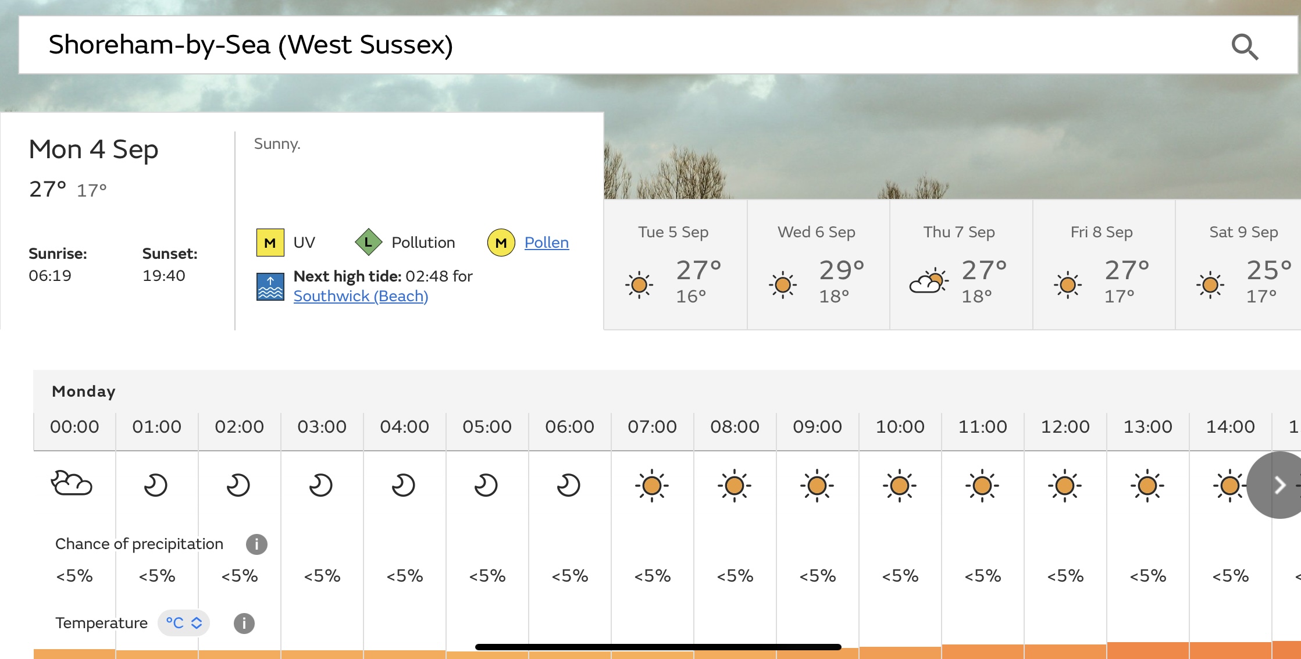Click the yellow Pollen M circle icon
The height and width of the screenshot is (659, 1301).
coord(501,243)
